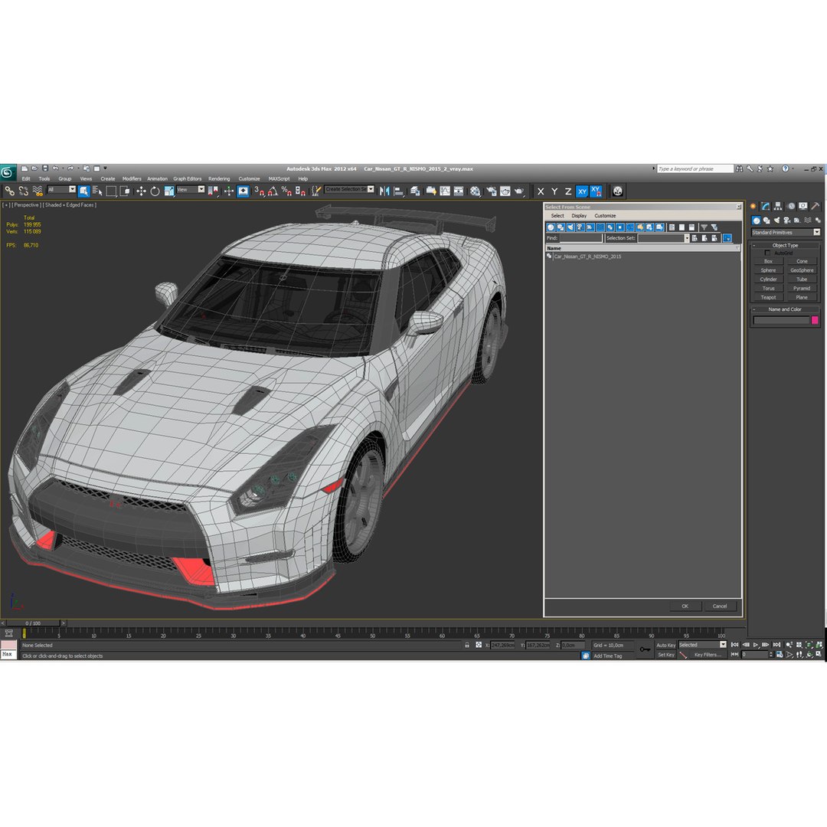Screen dimensions: 827x827
Task: Expand the Create Selection Set dropdown
Action: tap(371, 189)
